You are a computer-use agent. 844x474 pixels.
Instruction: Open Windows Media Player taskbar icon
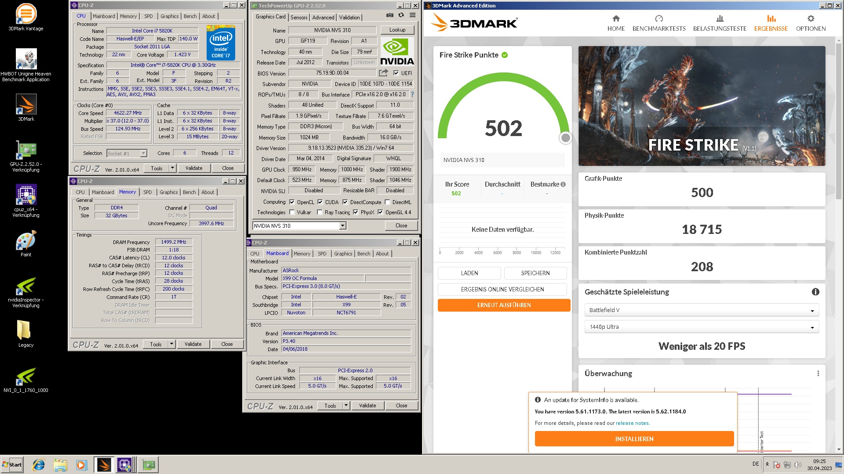click(x=81, y=465)
